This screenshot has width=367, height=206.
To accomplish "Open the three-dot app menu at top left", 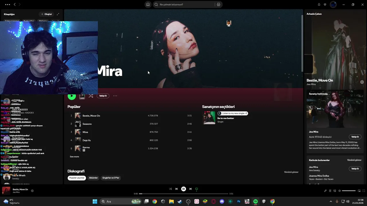I will 7,5.
